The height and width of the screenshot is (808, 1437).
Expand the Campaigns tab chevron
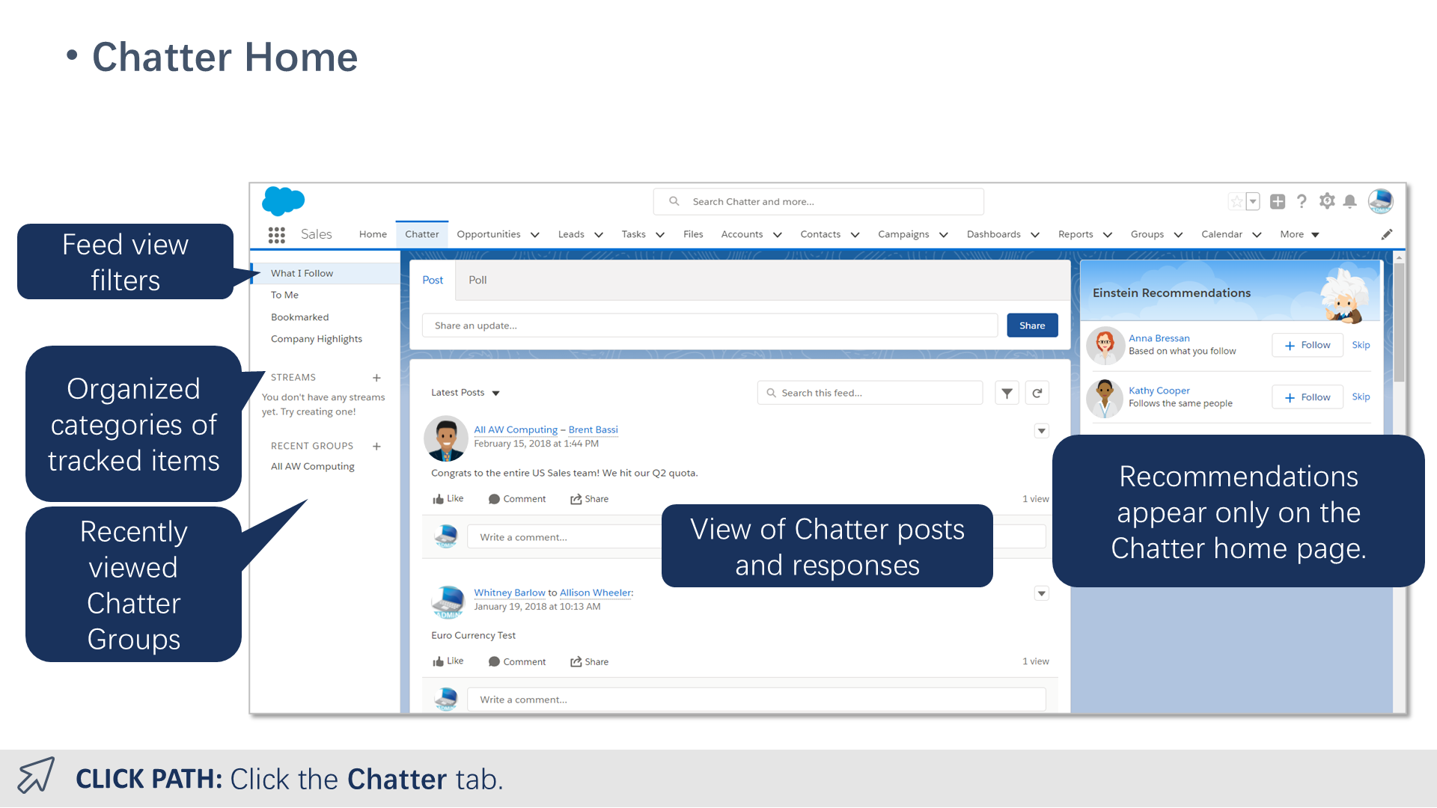click(944, 235)
